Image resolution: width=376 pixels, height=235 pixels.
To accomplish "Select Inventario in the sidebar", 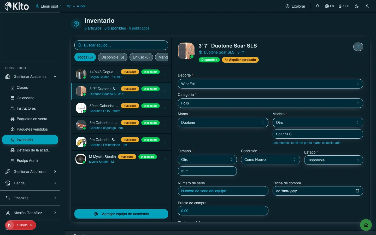I will [30, 140].
